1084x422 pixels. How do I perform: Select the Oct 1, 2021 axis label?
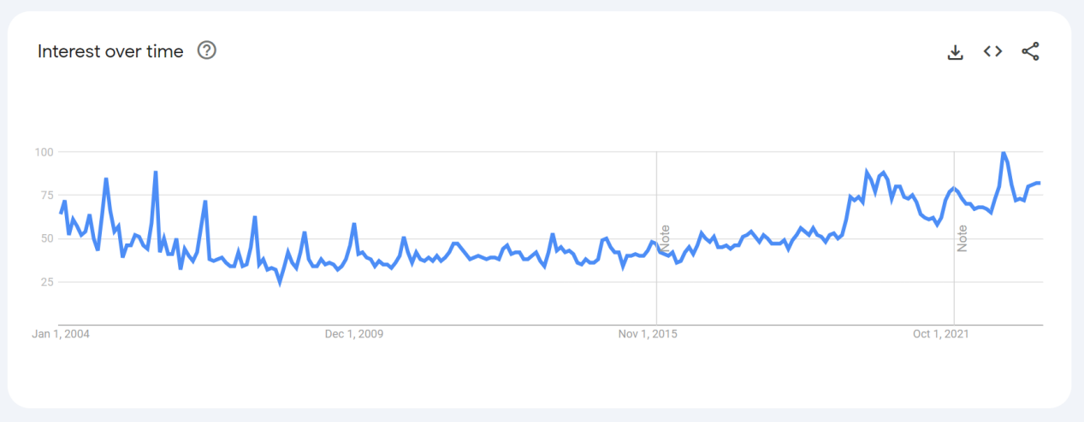(x=941, y=334)
